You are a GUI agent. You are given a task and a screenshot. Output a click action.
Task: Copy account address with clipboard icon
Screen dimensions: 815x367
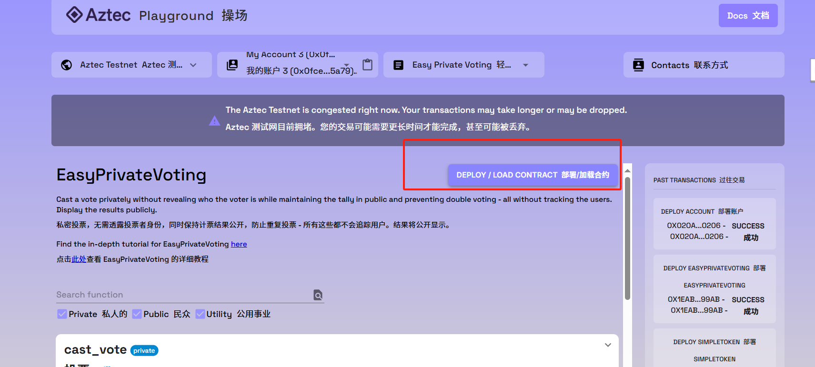(x=367, y=65)
